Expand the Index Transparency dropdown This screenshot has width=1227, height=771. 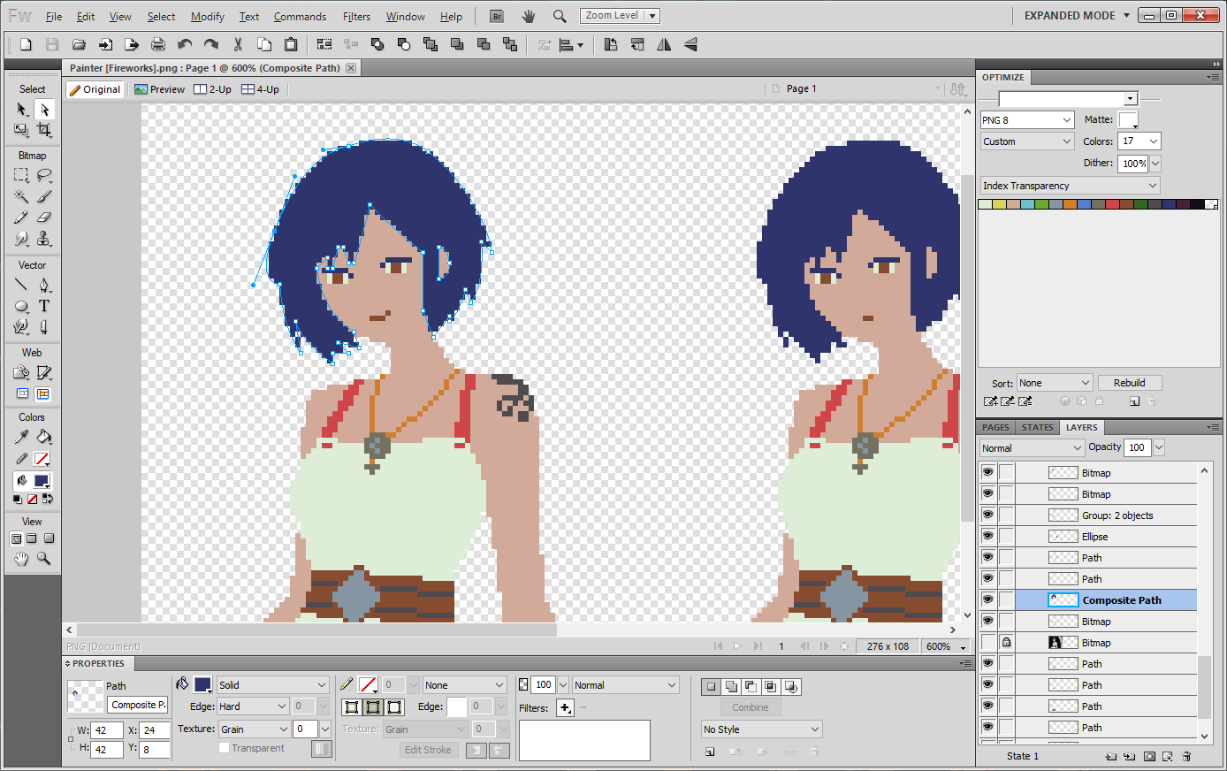click(x=1069, y=186)
